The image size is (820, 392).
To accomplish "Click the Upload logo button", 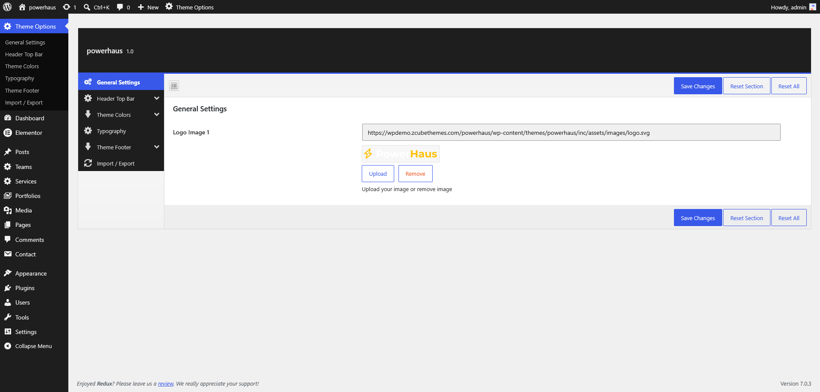I will pyautogui.click(x=378, y=174).
